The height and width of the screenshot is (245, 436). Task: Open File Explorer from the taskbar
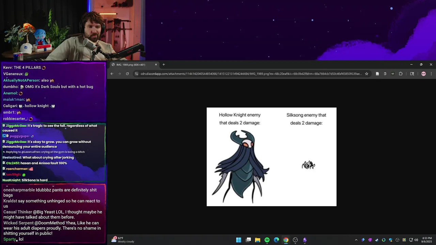tap(258, 240)
